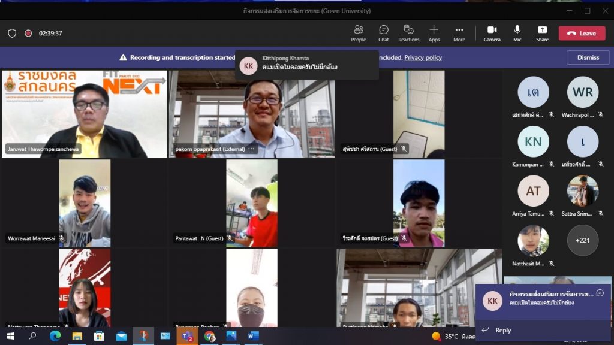Click the red recording indicator icon
The height and width of the screenshot is (345, 614).
(x=28, y=34)
